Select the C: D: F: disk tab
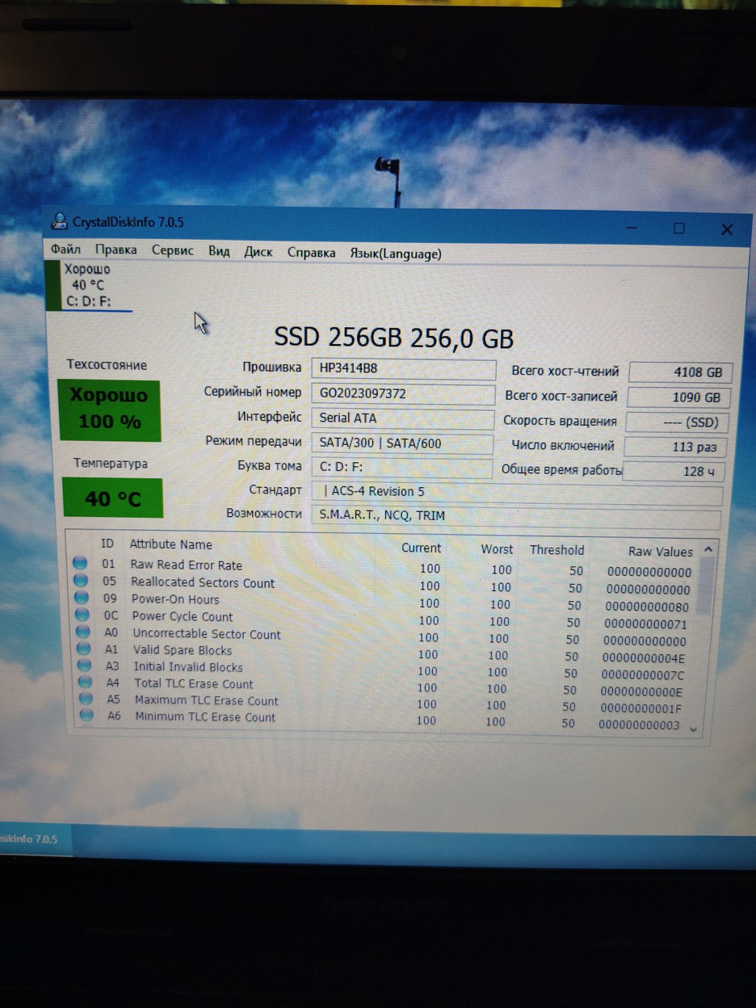The width and height of the screenshot is (756, 1008). pyautogui.click(x=89, y=286)
